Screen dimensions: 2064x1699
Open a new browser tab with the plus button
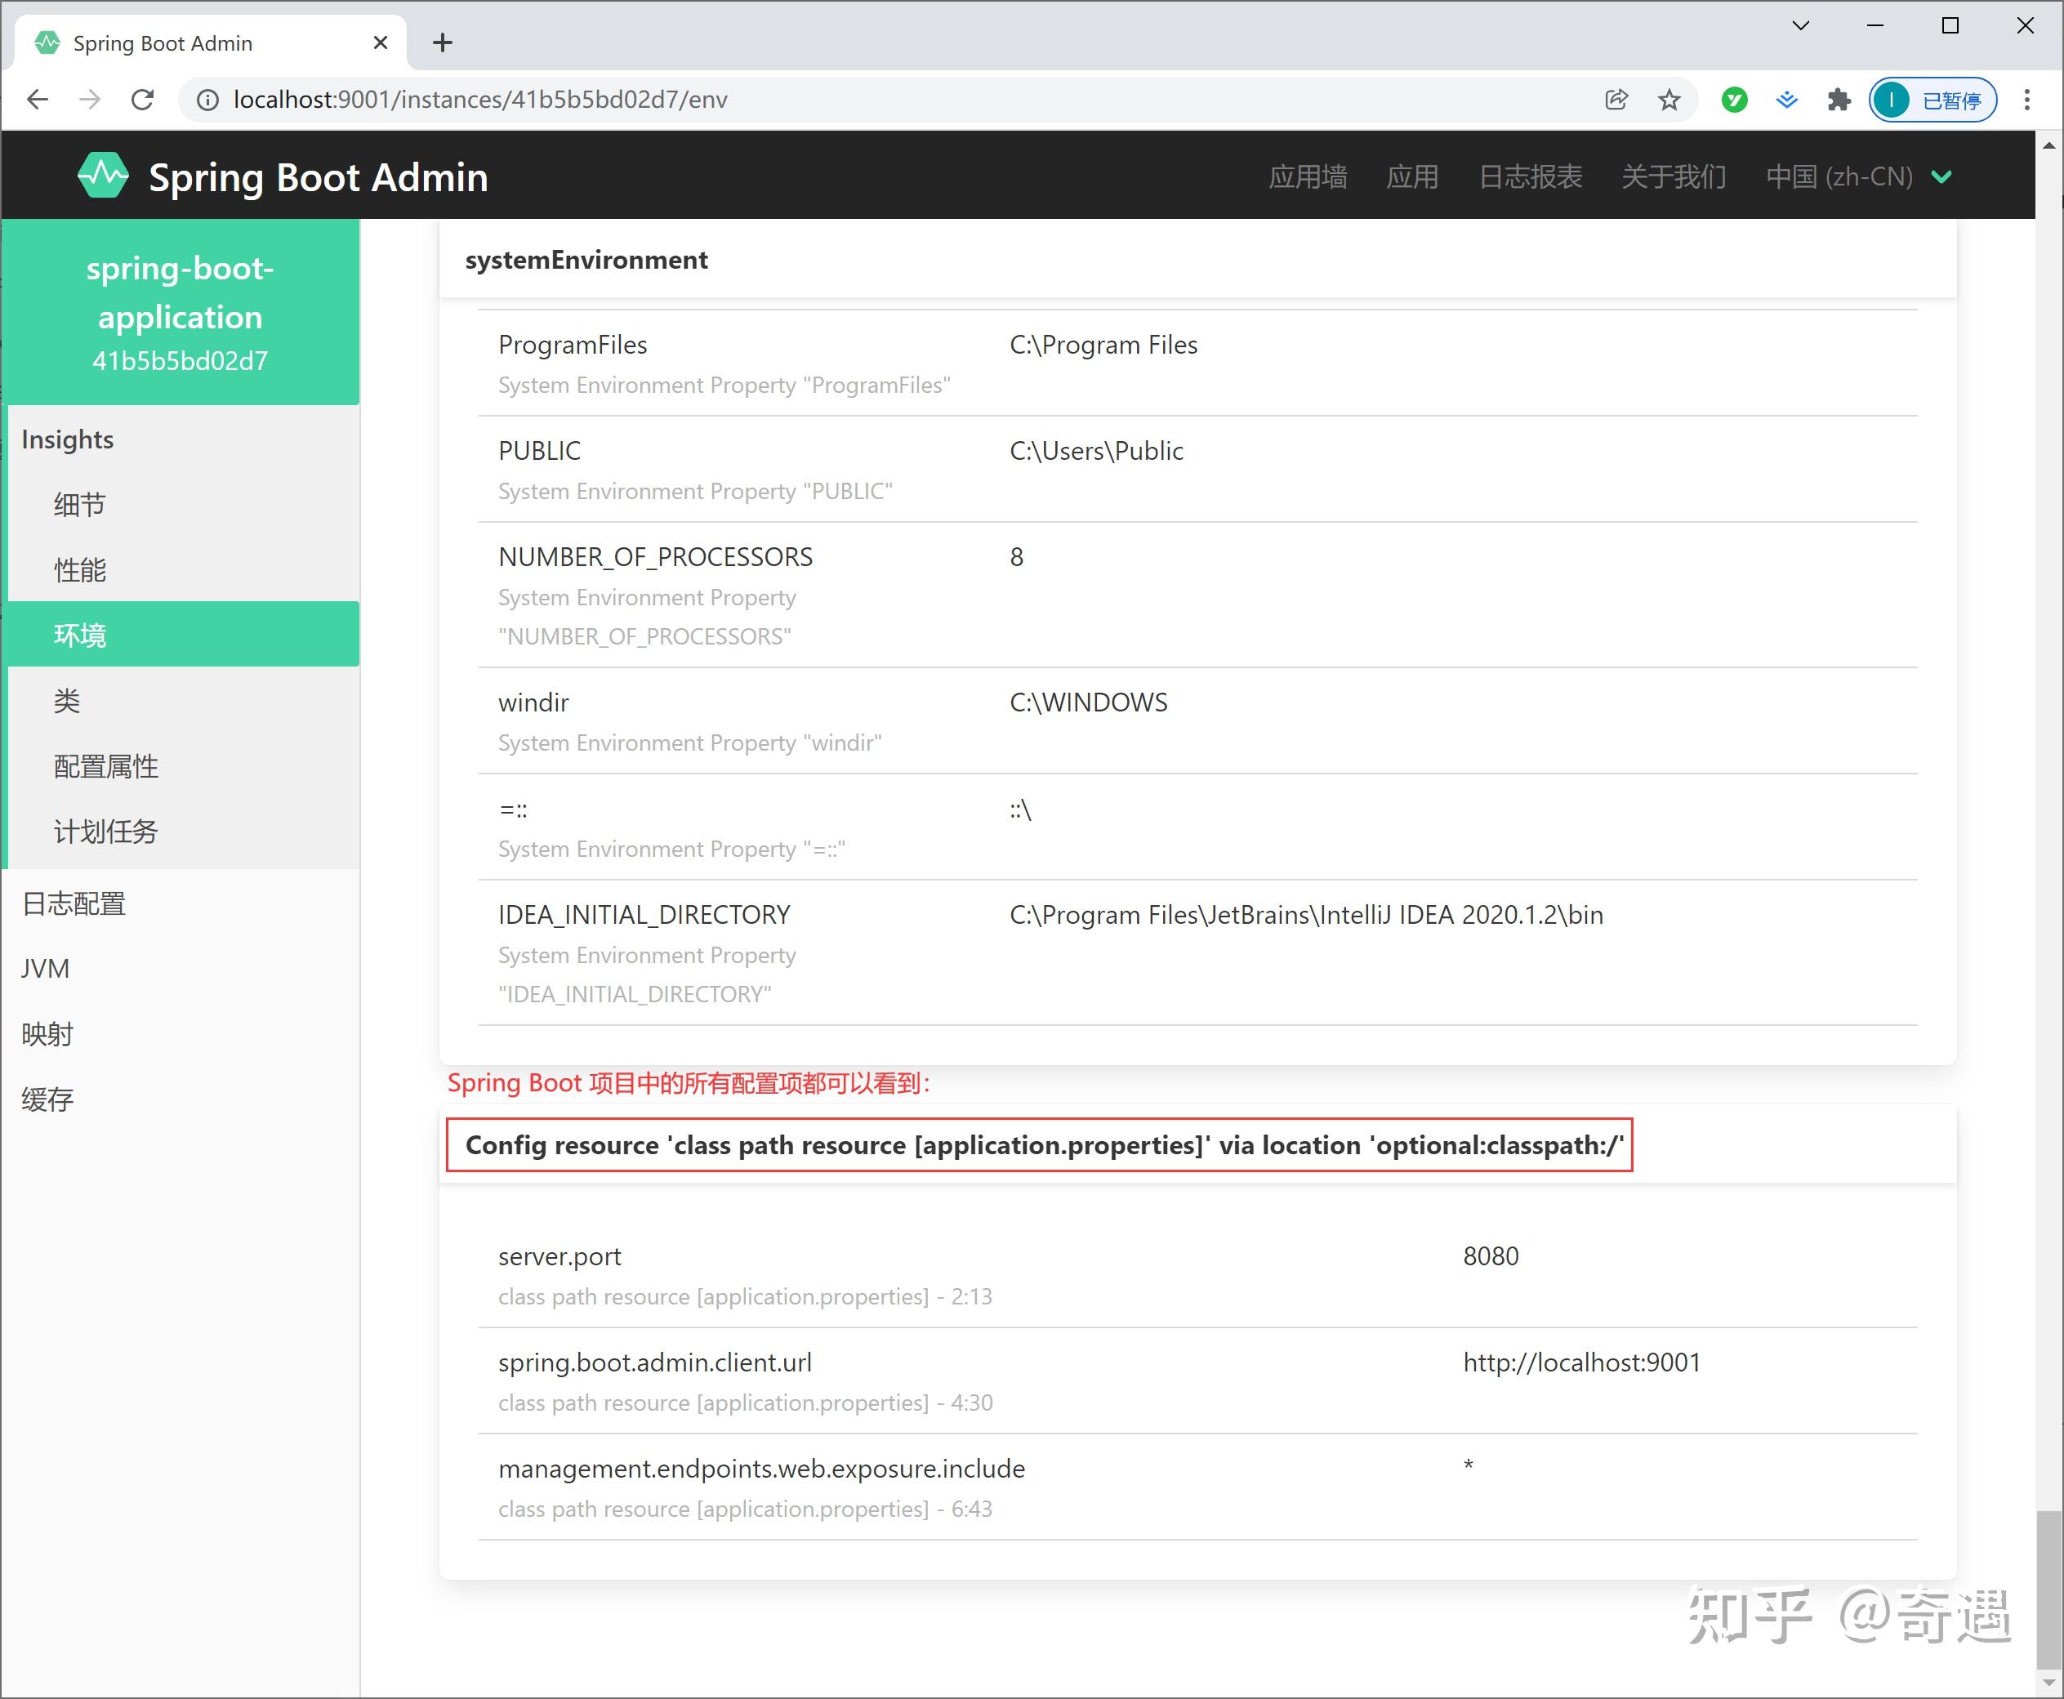point(443,42)
